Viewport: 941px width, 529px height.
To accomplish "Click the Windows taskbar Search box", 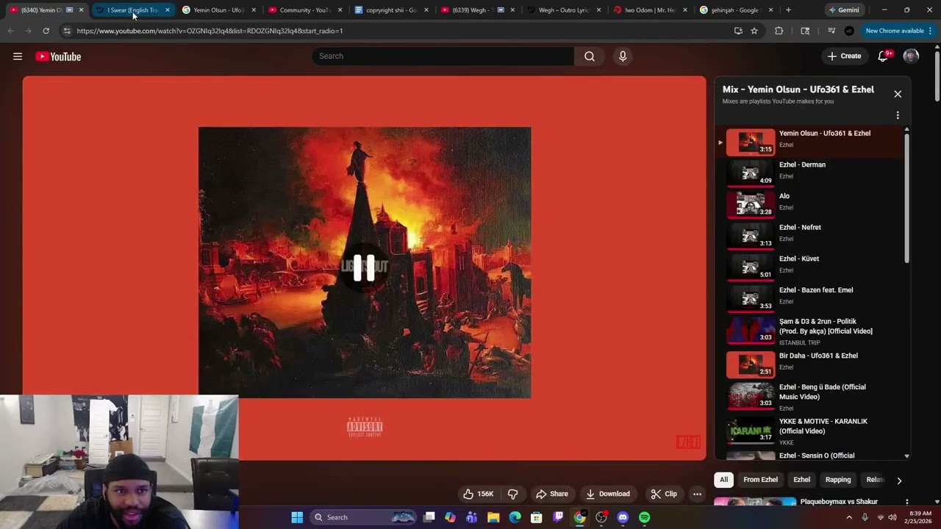I will tap(364, 517).
